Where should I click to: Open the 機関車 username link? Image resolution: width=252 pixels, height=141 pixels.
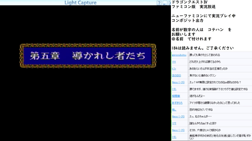(176, 96)
